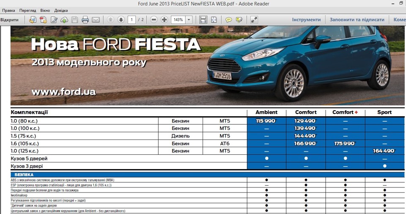Go to previous page arrow
Screen dimensions: 406x214
click(110, 20)
